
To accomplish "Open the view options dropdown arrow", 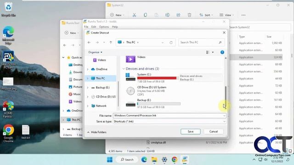I will point(213,52).
